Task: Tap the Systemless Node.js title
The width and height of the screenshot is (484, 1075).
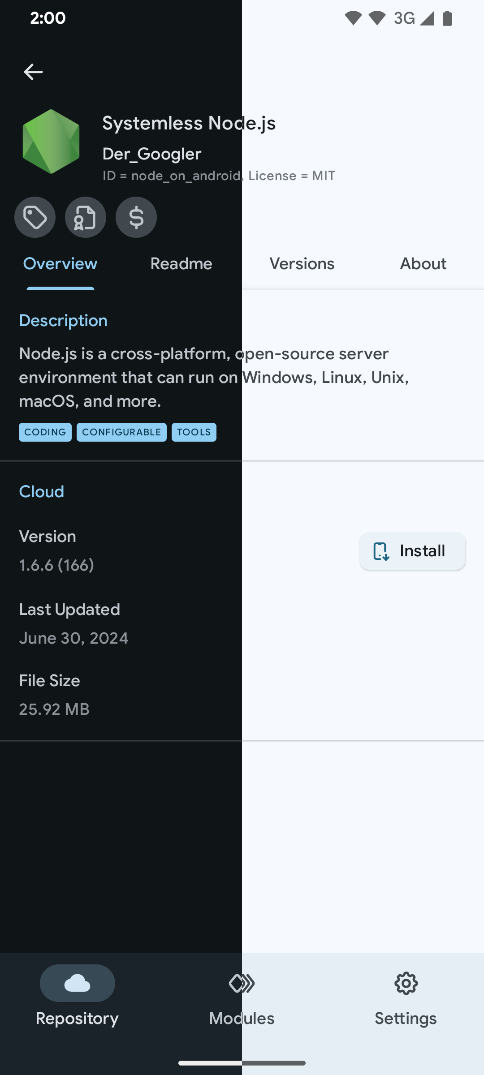Action: [189, 123]
